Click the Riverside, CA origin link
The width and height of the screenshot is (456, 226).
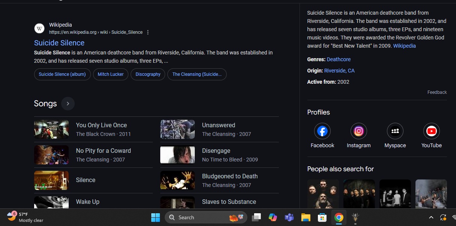[x=339, y=71]
